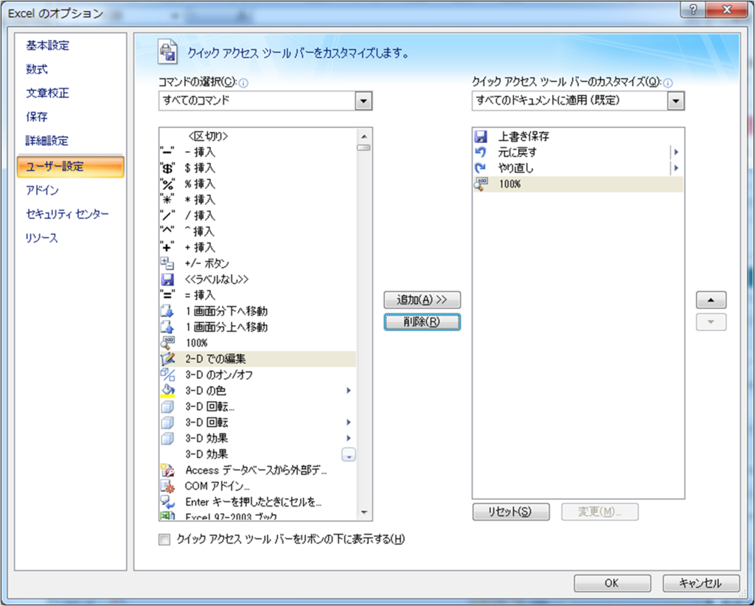Click the '/ 挿入' slash icon

pos(167,215)
